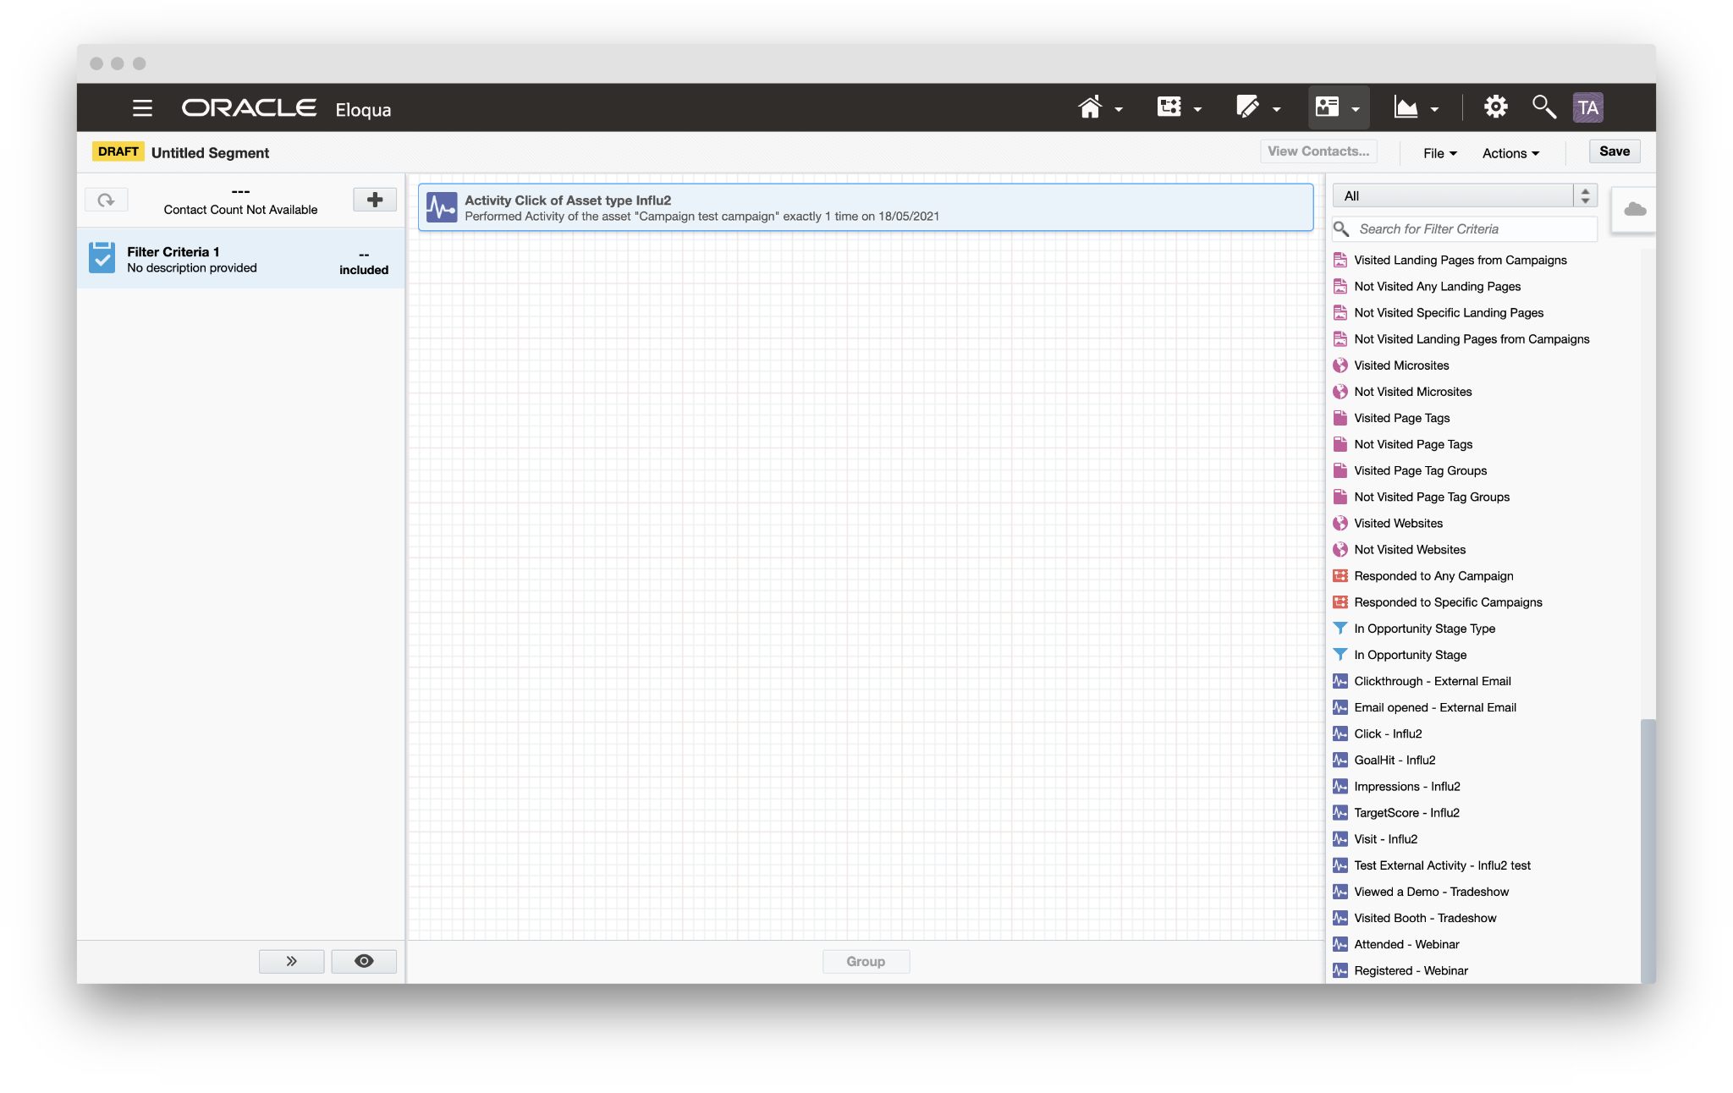Select Click - Influ2 filter criteria
The height and width of the screenshot is (1093, 1733).
click(x=1388, y=733)
